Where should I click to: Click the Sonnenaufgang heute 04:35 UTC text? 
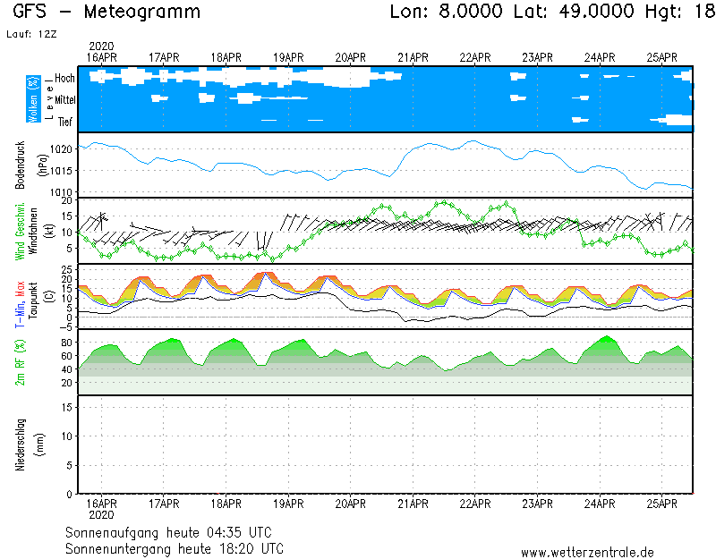(175, 532)
